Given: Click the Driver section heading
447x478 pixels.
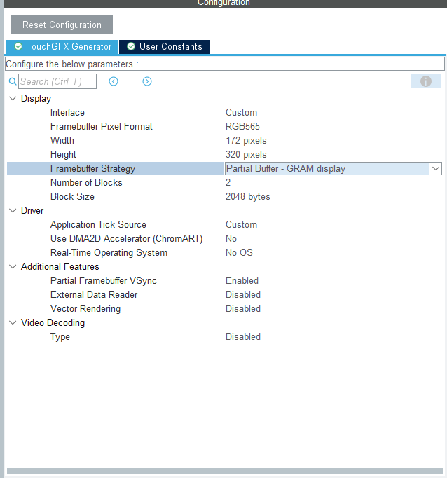Looking at the screenshot, I should click(x=32, y=211).
